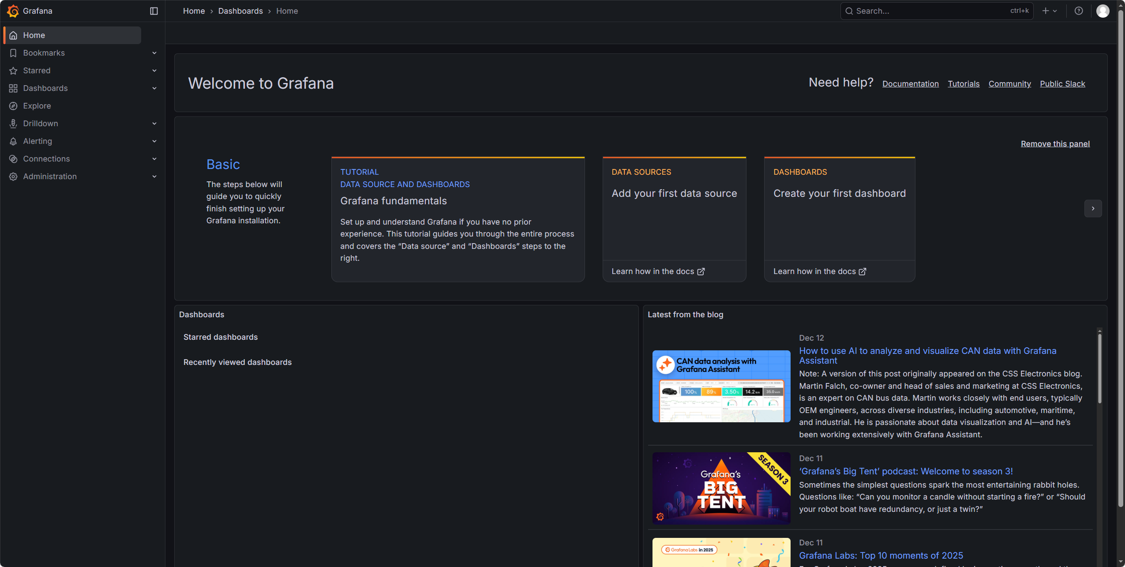Open the New dropdown arrow beside plus

[1055, 11]
